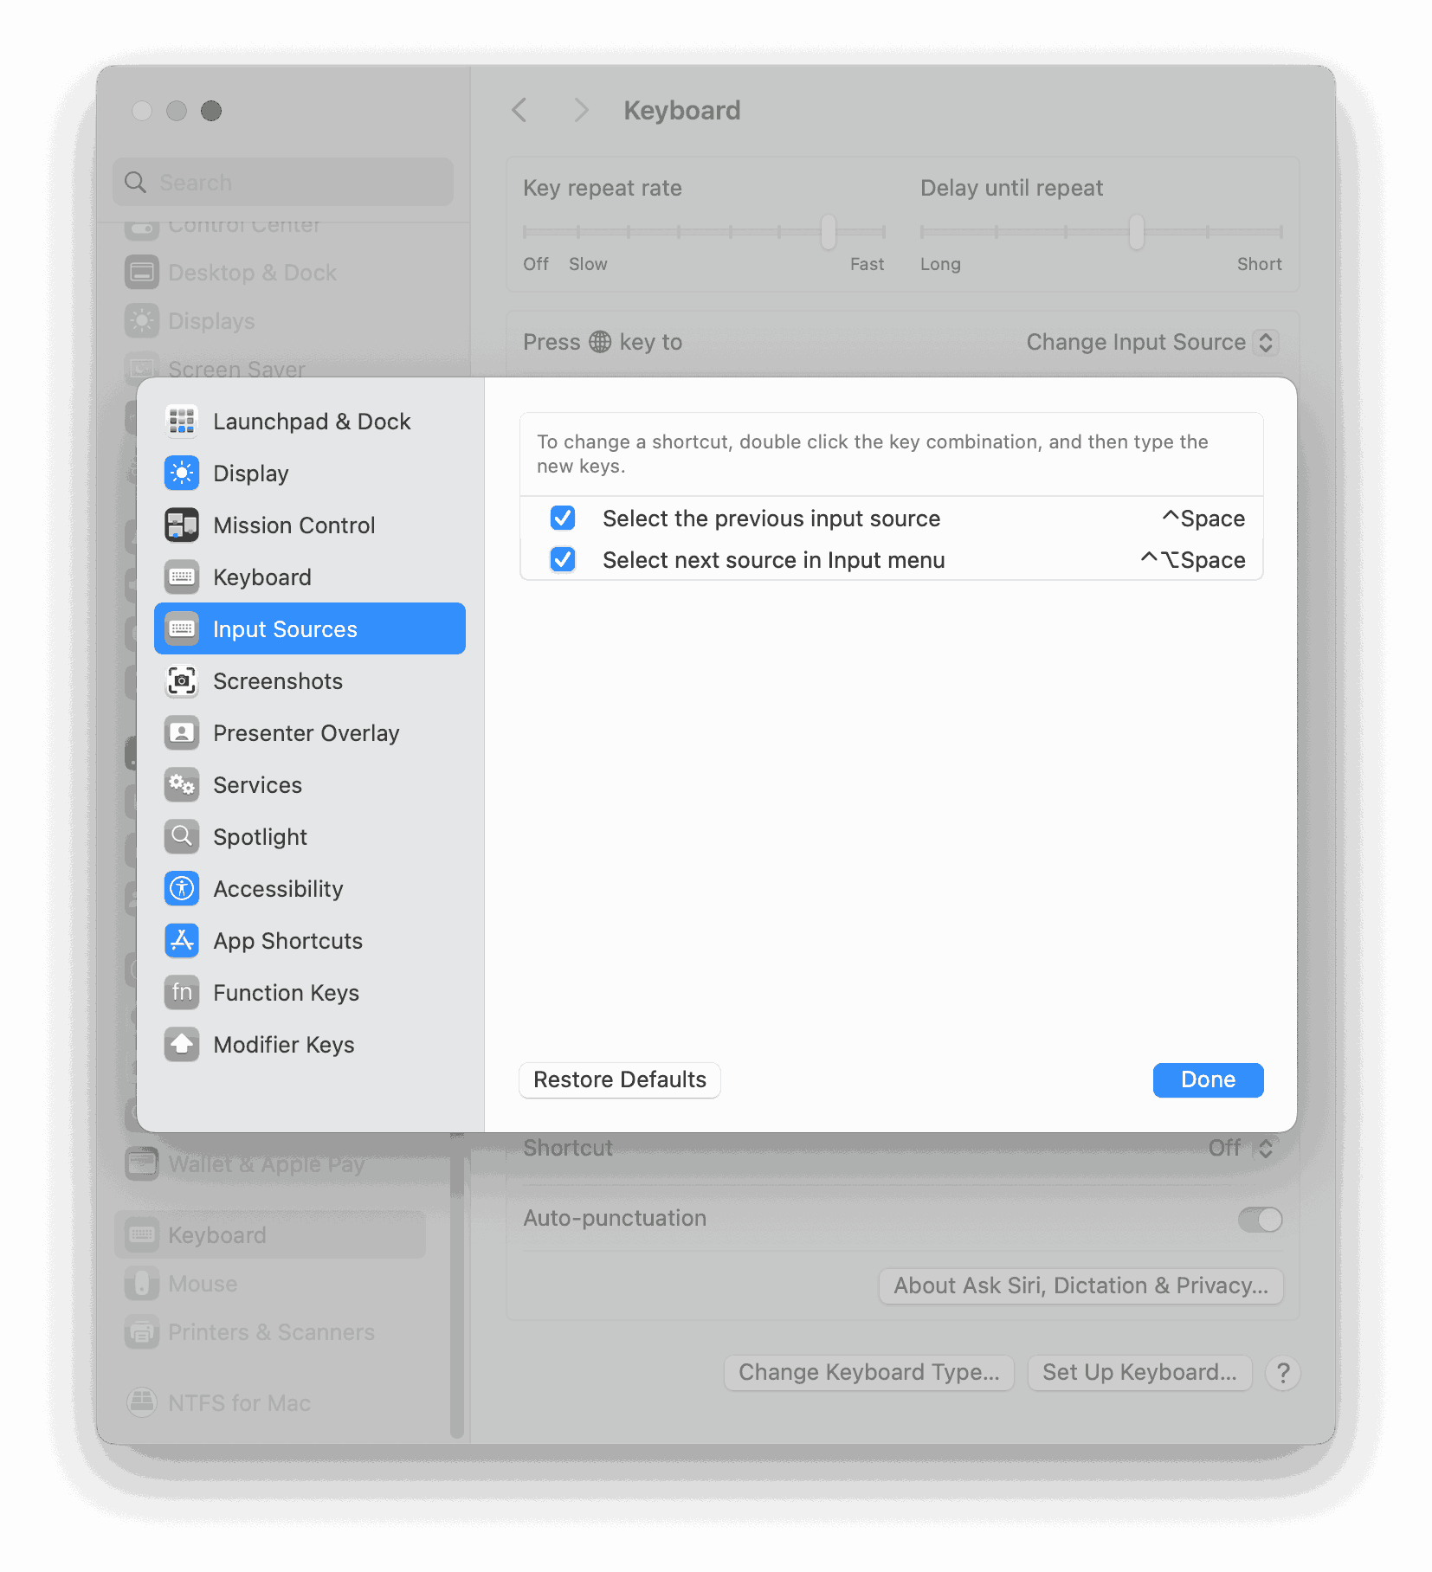The image size is (1432, 1572).
Task: Open the Function Keys category
Action: [x=286, y=993]
